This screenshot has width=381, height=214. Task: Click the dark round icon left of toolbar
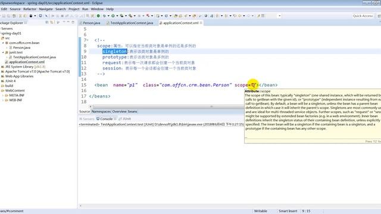31,16
